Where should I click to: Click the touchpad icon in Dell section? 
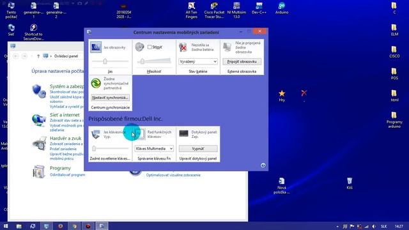[183, 134]
